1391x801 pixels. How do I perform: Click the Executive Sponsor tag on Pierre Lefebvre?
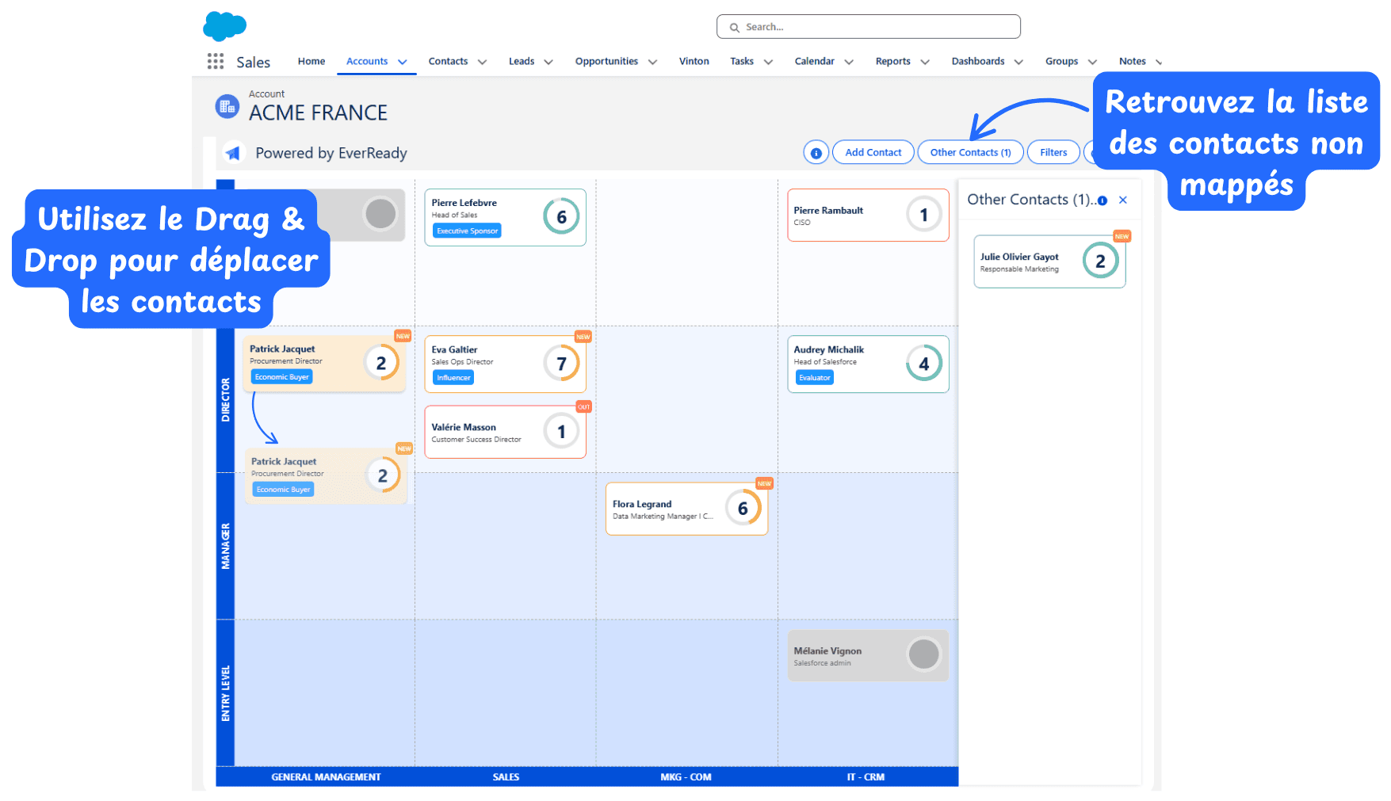click(468, 231)
